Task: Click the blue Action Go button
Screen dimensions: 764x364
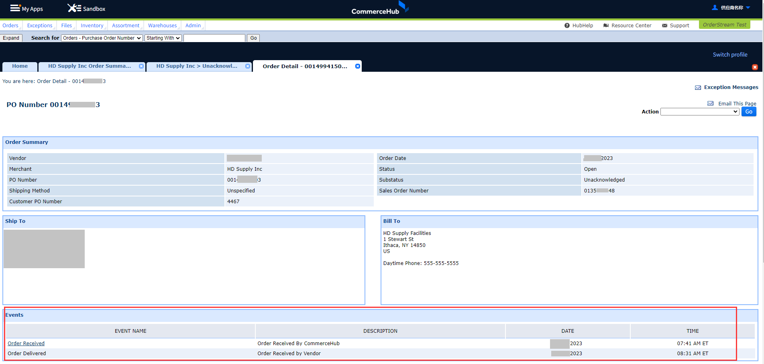Action: pos(749,112)
